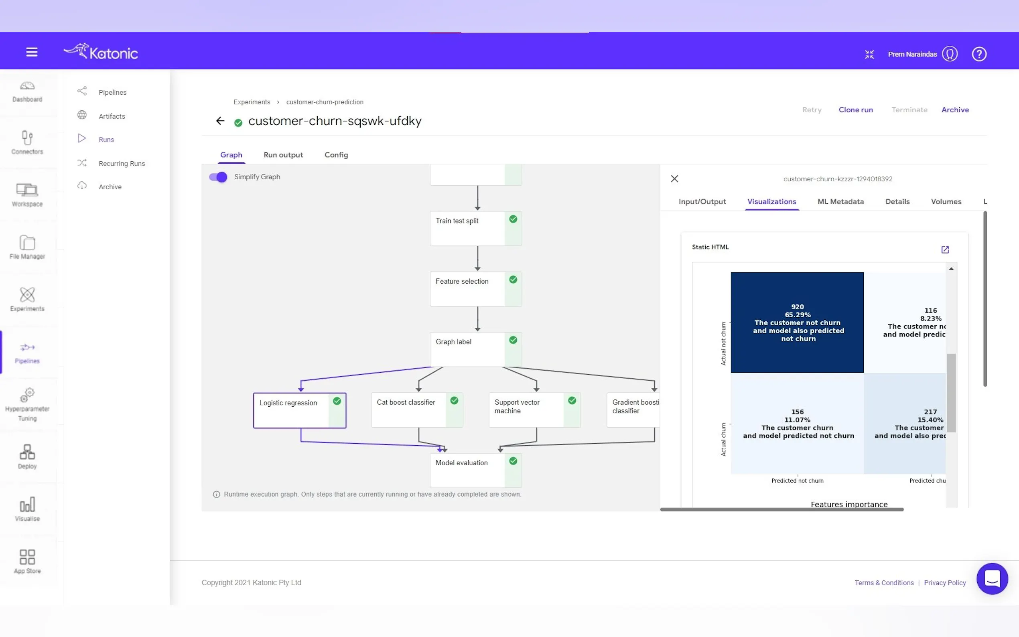
Task: Open the hamburger menu icon
Action: (32, 52)
